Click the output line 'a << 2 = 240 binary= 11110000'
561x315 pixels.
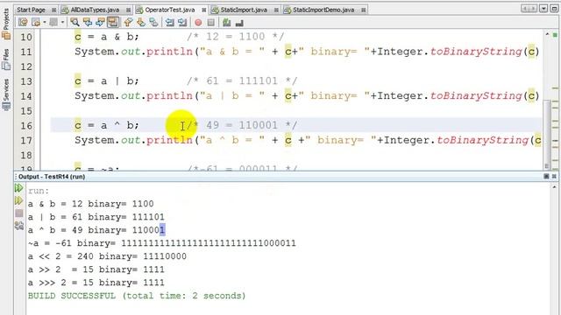107,256
